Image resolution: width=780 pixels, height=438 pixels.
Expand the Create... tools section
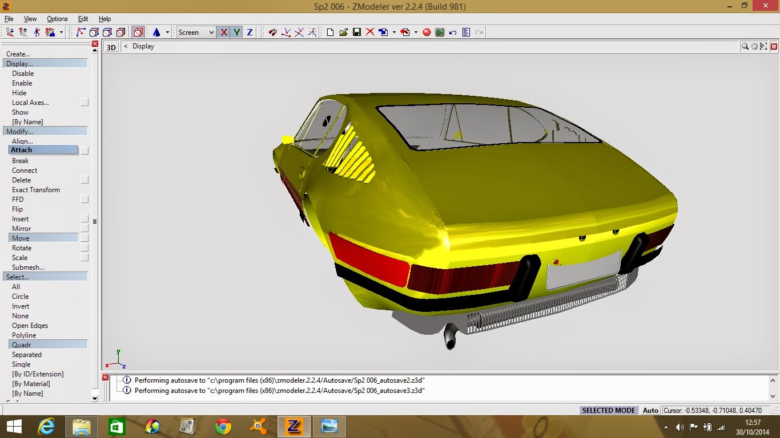(x=18, y=54)
